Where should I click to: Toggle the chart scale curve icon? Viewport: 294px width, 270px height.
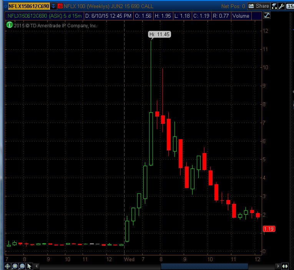click(x=267, y=15)
